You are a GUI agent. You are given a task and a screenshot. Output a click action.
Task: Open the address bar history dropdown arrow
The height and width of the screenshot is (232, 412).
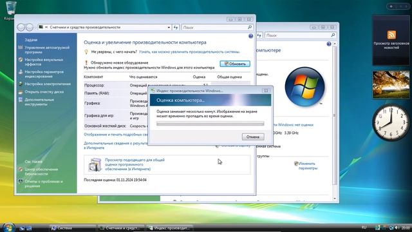[169, 27]
